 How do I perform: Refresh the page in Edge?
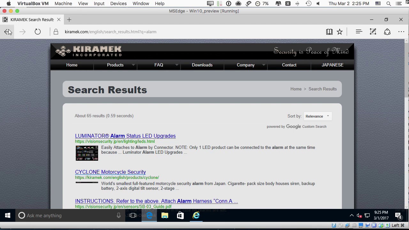[x=38, y=32]
